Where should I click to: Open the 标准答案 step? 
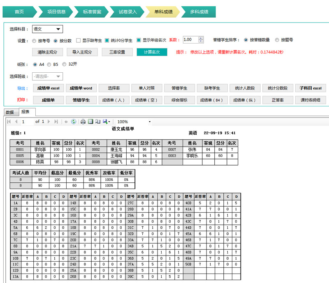(x=92, y=12)
